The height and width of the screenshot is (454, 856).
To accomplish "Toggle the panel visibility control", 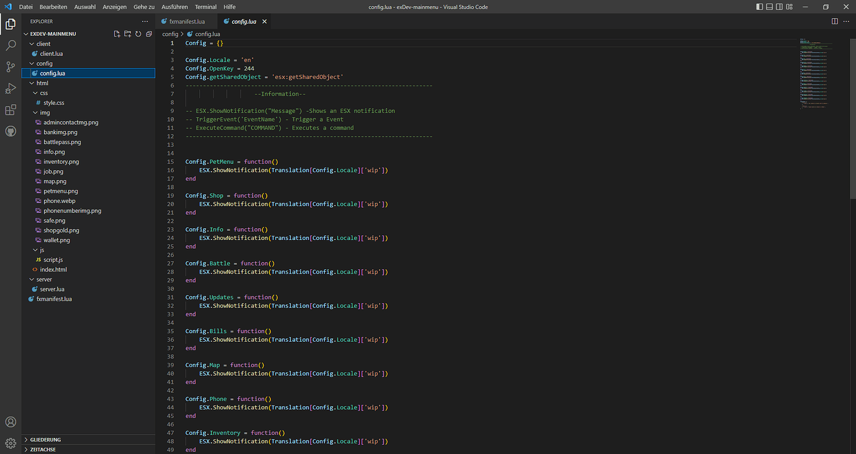I will (x=769, y=6).
